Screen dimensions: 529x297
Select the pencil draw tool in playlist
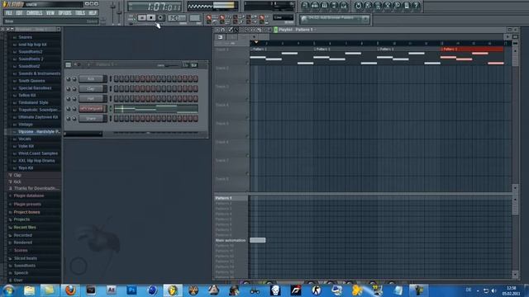click(231, 30)
